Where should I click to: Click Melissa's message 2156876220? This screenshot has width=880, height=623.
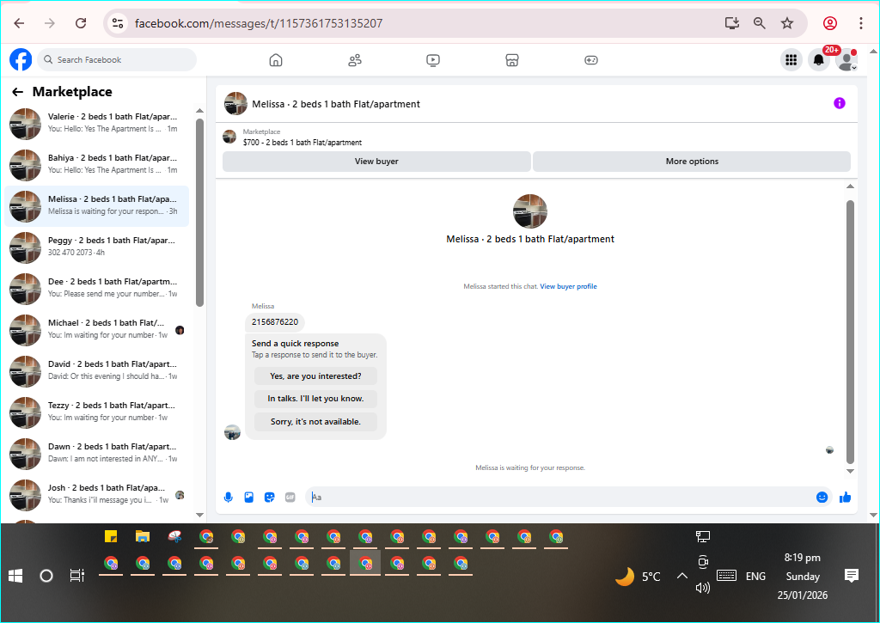[x=275, y=322]
